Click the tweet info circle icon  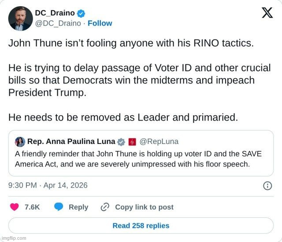click(x=267, y=185)
